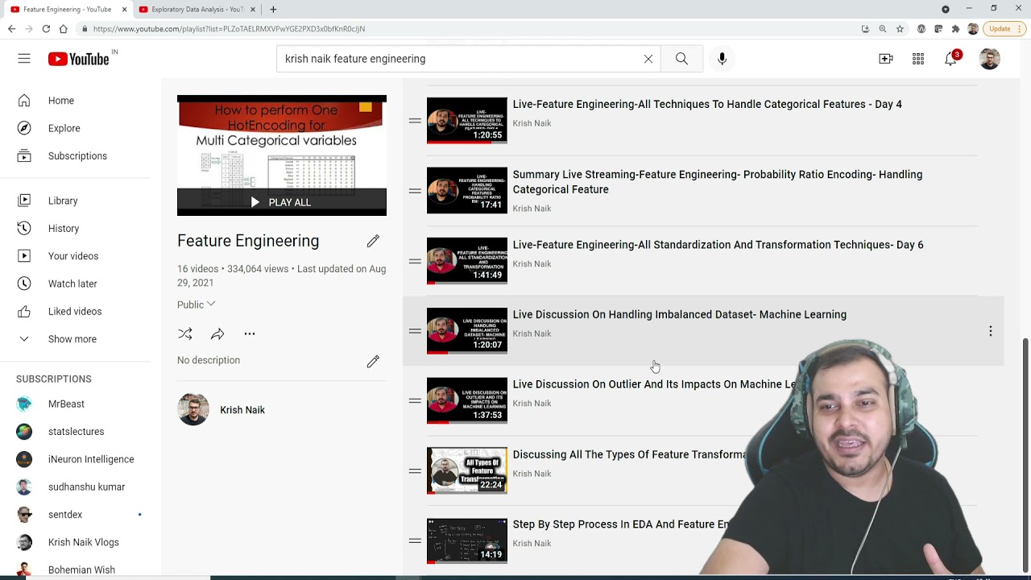Grab the drag handle of the Day 4 video
The width and height of the screenshot is (1031, 580).
[x=415, y=121]
